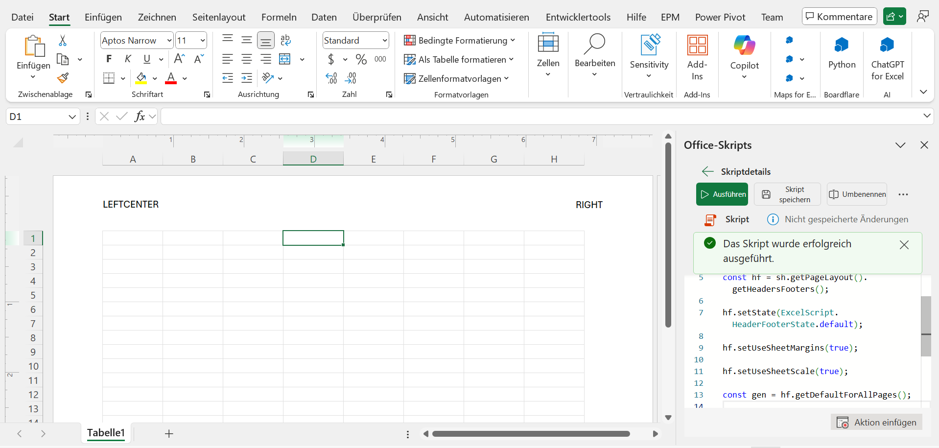
Task: Toggle italic formatting (K)
Action: pos(128,59)
